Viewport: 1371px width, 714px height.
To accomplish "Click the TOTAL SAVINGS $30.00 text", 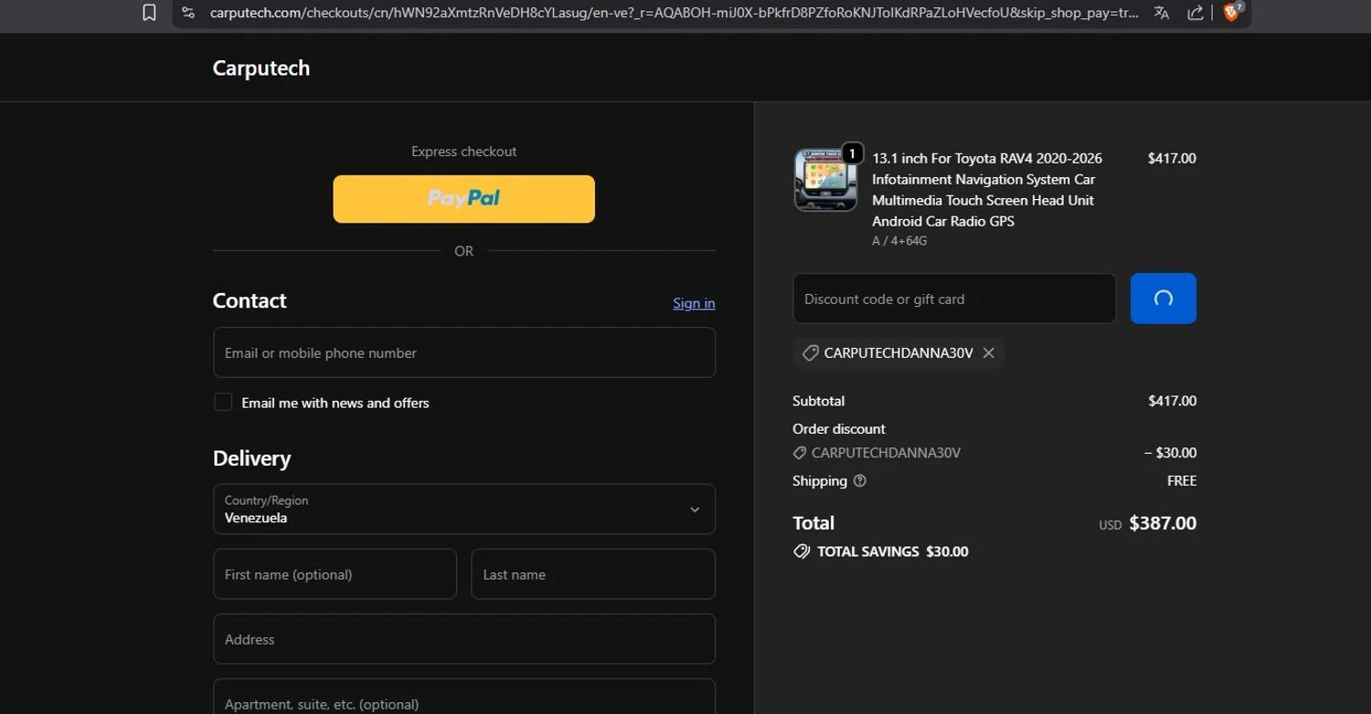I will 893,551.
